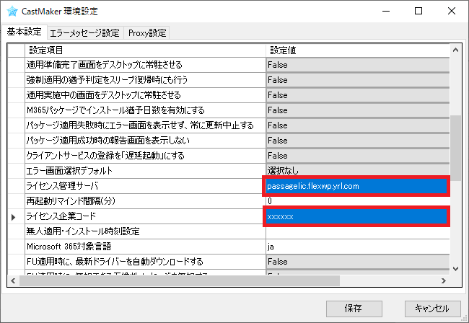Screen dimensions: 469x323
Task: Select the FU適用時に、最新ドライバーを自動ダウンロードする label
Action: 145,262
